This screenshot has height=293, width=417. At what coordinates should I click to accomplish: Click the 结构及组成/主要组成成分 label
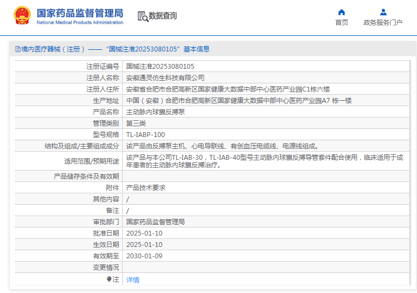(x=81, y=146)
